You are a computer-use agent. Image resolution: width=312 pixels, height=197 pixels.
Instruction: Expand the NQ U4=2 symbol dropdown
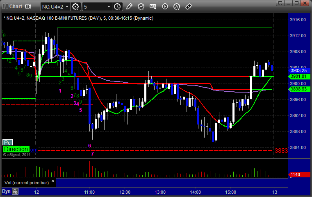click(67, 7)
